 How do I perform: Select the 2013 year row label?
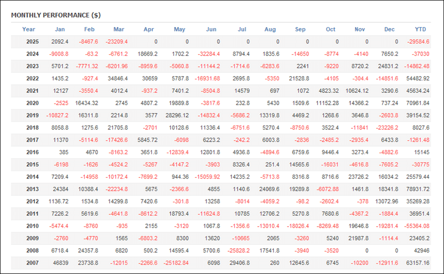coord(33,189)
